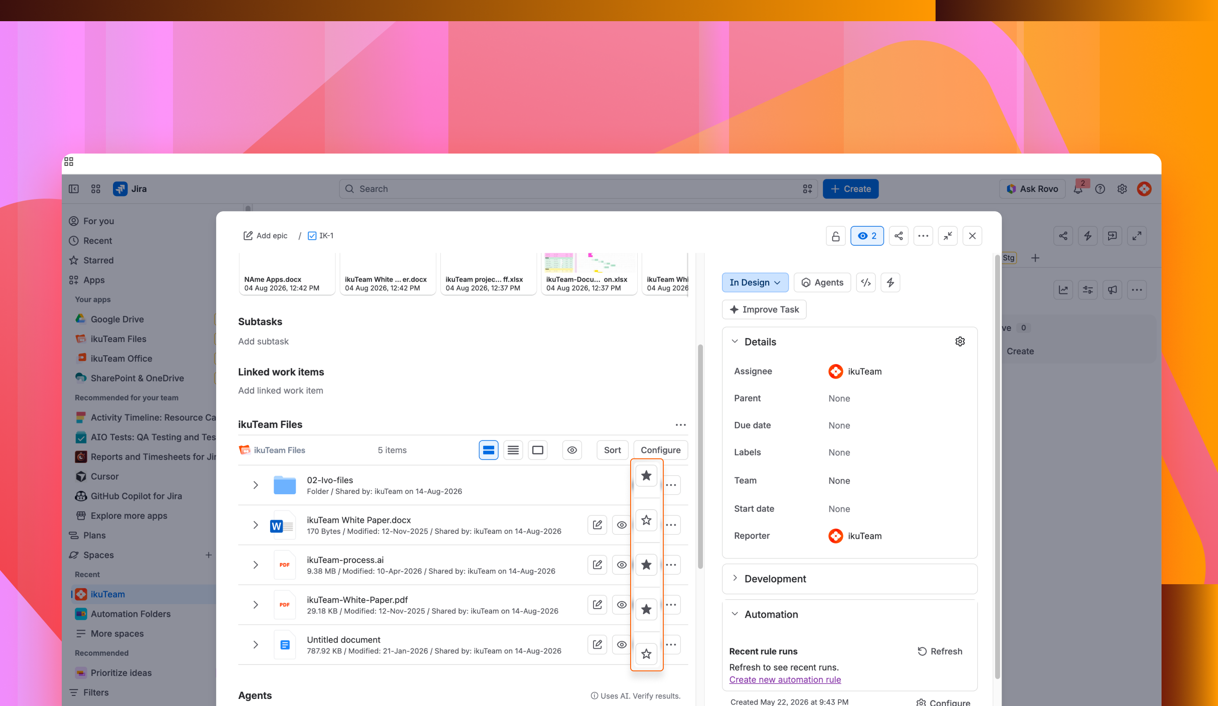Click the Jira search field

point(578,189)
